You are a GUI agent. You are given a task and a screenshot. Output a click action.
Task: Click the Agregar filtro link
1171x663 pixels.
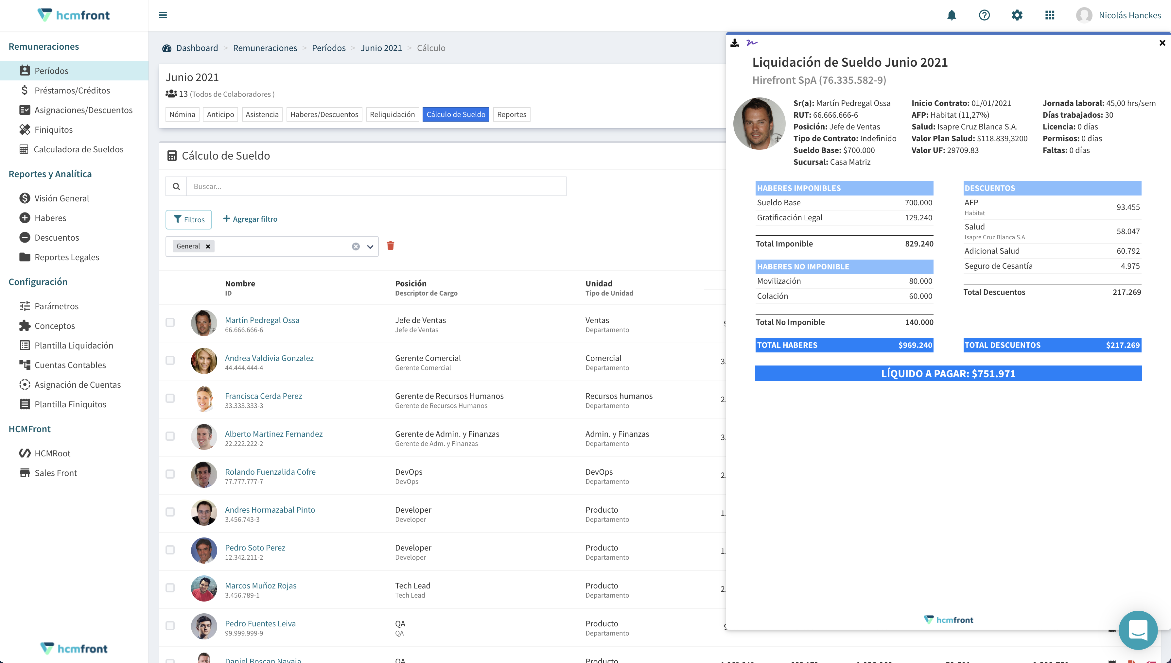click(x=250, y=219)
